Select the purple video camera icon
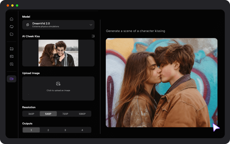 point(12,79)
